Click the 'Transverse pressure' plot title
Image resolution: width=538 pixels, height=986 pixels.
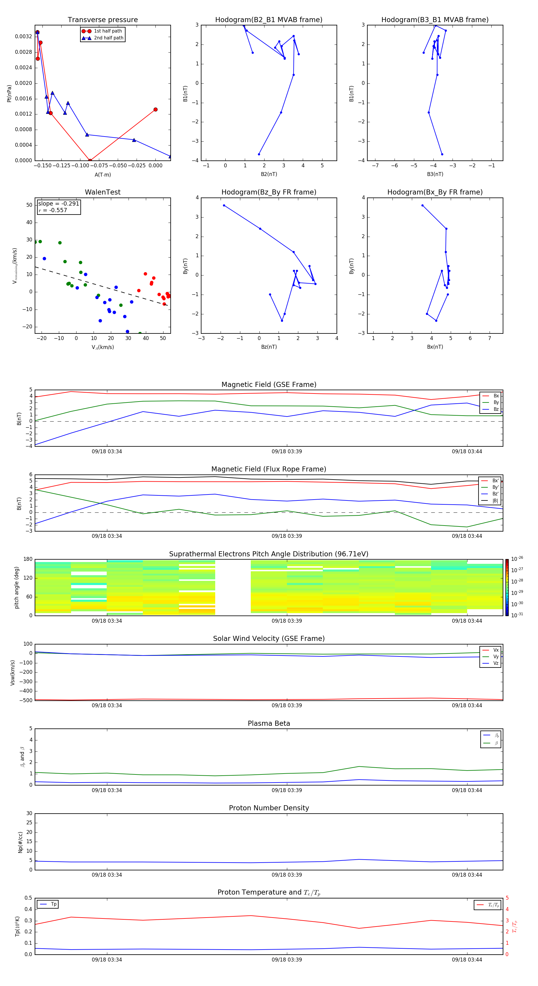point(103,20)
